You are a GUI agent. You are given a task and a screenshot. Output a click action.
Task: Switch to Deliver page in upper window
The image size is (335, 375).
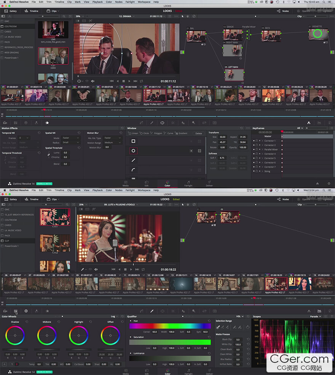coord(209,183)
